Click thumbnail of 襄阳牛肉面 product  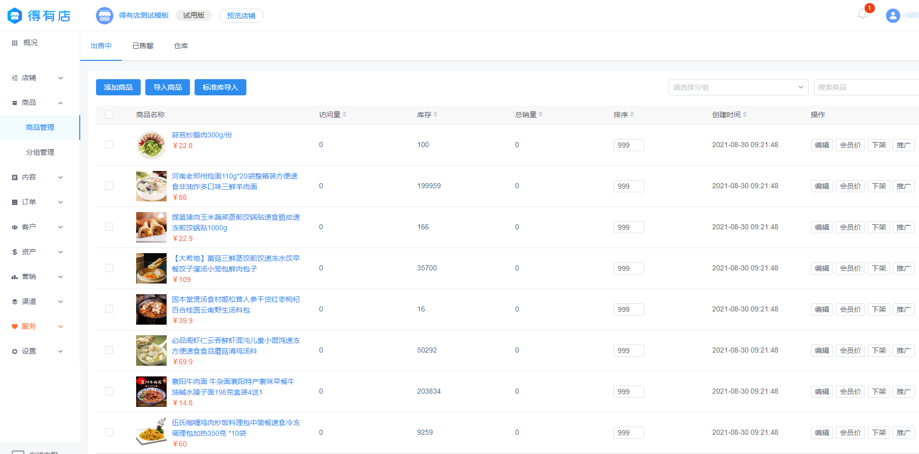[x=151, y=392]
